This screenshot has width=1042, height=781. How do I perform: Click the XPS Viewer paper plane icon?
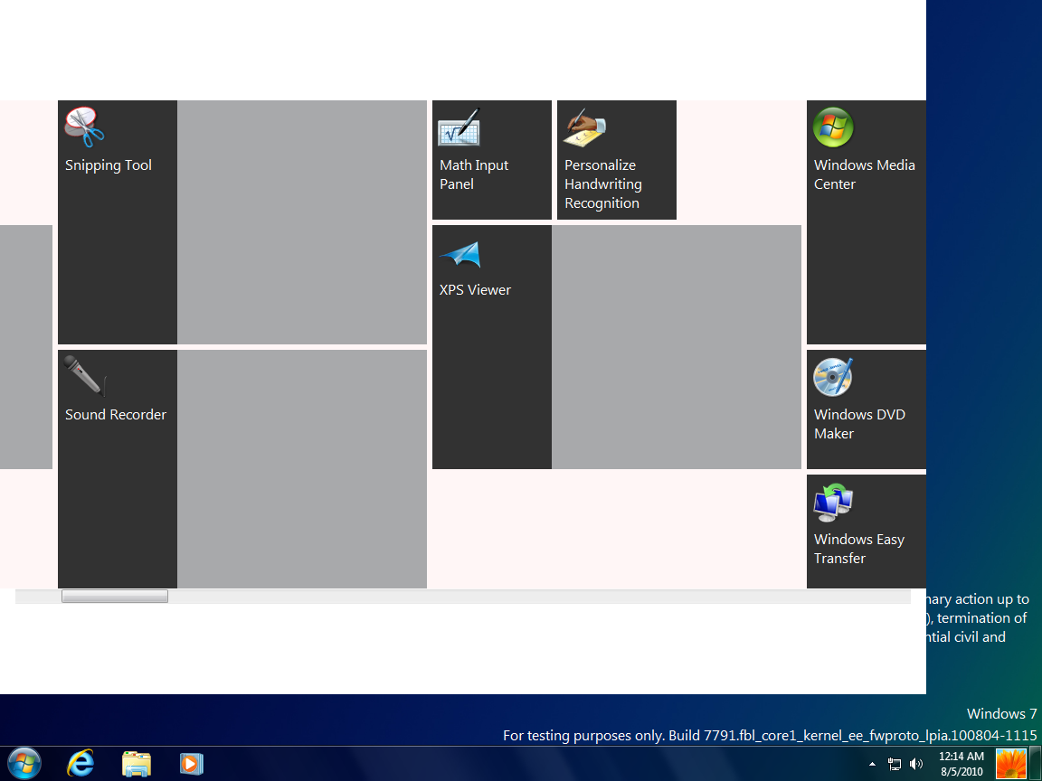pos(459,254)
